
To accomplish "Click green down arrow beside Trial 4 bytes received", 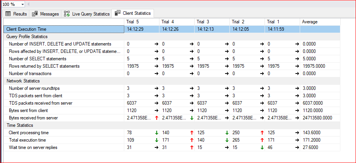I will (x=191, y=118).
